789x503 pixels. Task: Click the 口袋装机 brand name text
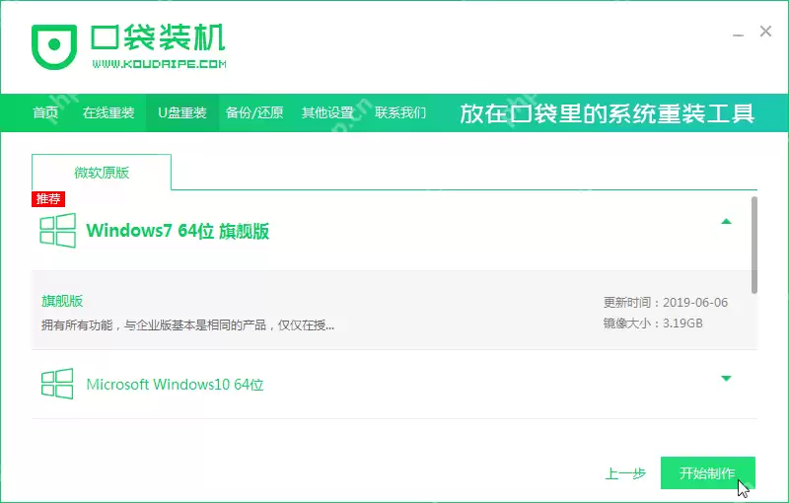pyautogui.click(x=158, y=37)
